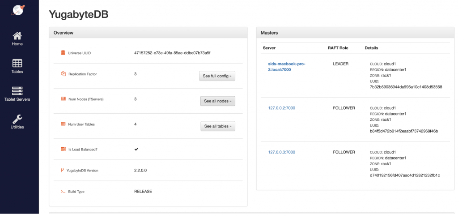Click the YugabyteDB rocket logo
The height and width of the screenshot is (214, 458).
tap(17, 9)
